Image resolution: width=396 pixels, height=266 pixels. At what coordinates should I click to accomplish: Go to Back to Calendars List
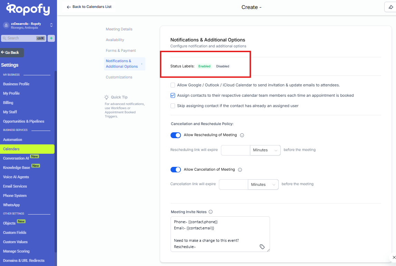[89, 7]
